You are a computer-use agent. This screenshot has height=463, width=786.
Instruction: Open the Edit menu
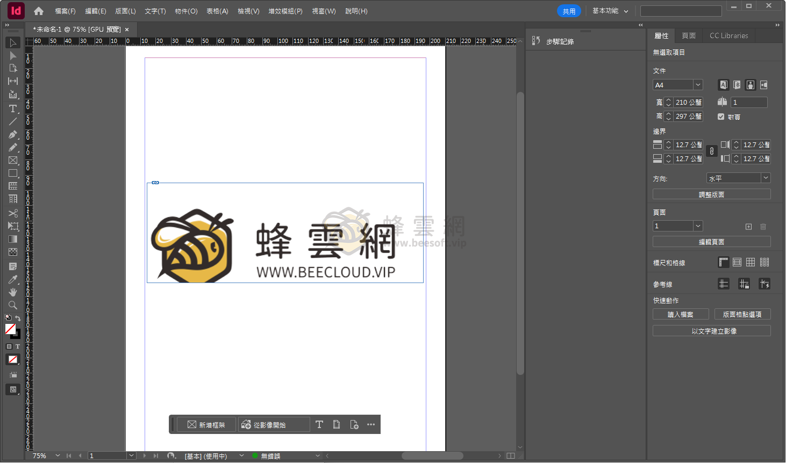tap(96, 11)
